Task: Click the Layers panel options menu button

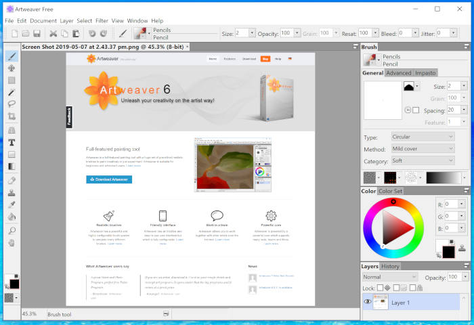Action: click(467, 265)
